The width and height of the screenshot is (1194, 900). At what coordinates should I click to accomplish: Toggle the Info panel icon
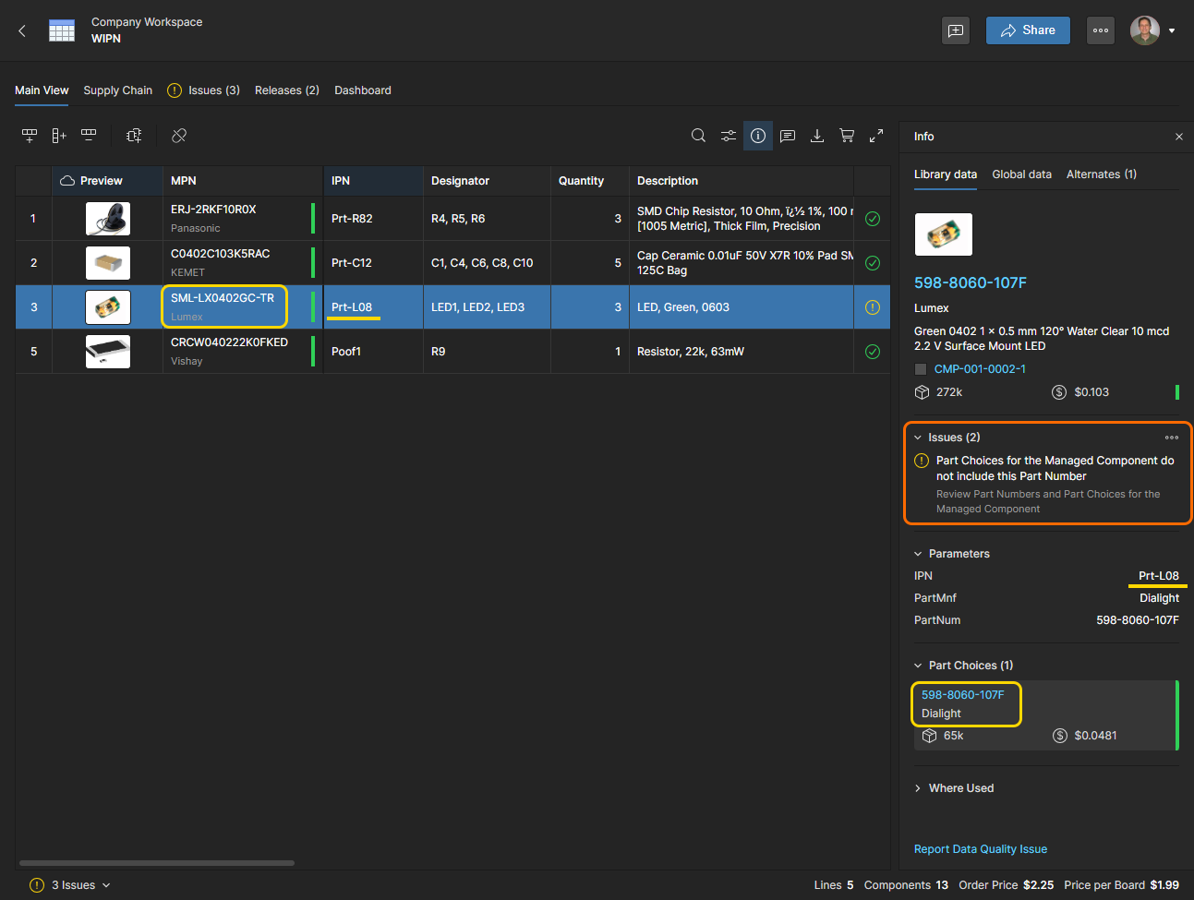pos(758,136)
